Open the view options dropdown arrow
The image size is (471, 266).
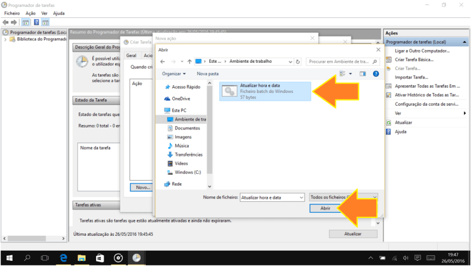pos(351,74)
